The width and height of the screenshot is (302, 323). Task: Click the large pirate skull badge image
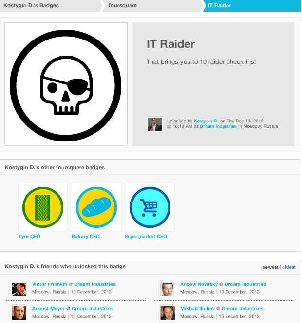click(x=66, y=84)
